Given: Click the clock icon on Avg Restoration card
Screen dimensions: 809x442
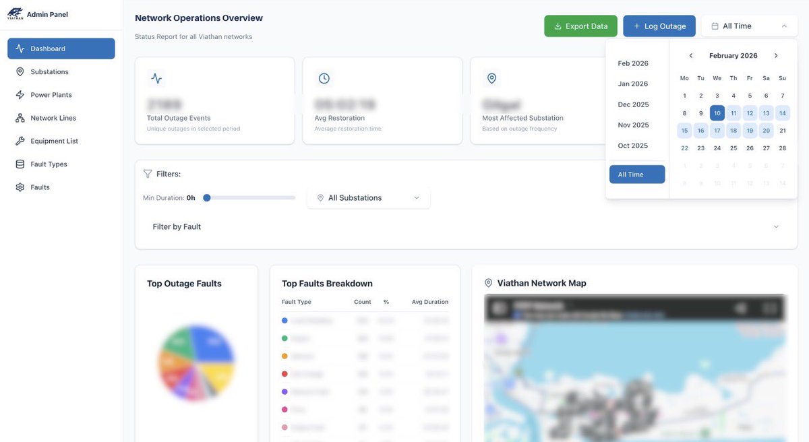Looking at the screenshot, I should (x=324, y=78).
